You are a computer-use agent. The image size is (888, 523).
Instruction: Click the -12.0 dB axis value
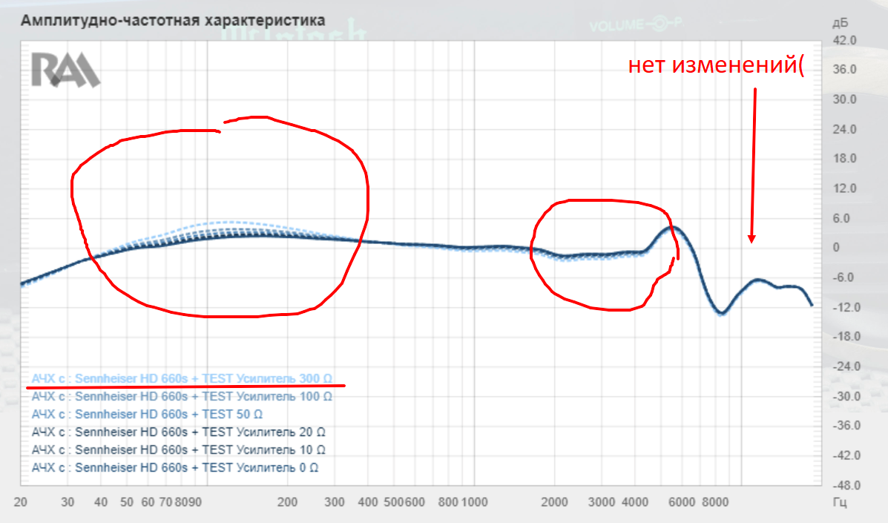point(846,307)
